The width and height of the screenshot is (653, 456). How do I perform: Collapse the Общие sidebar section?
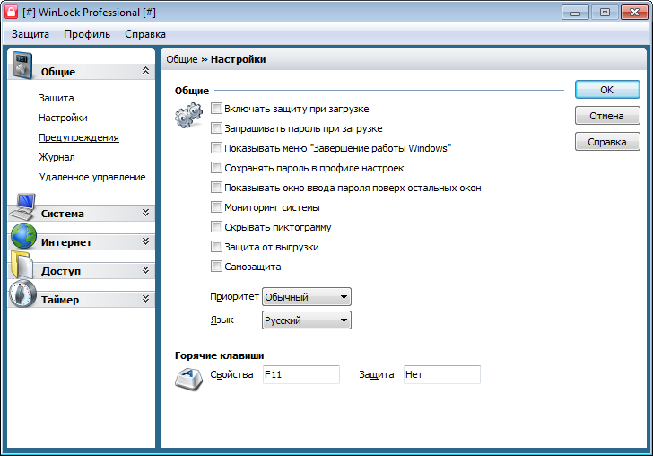(145, 70)
